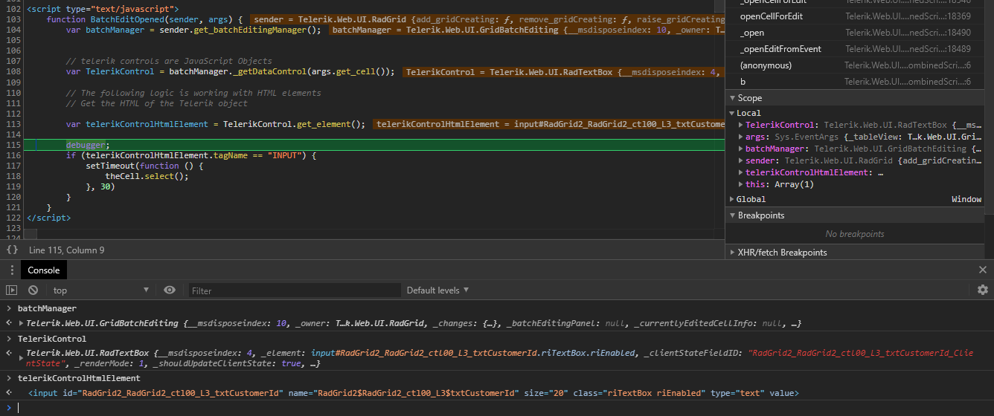Open the console drawer three-dot menu

pos(12,270)
